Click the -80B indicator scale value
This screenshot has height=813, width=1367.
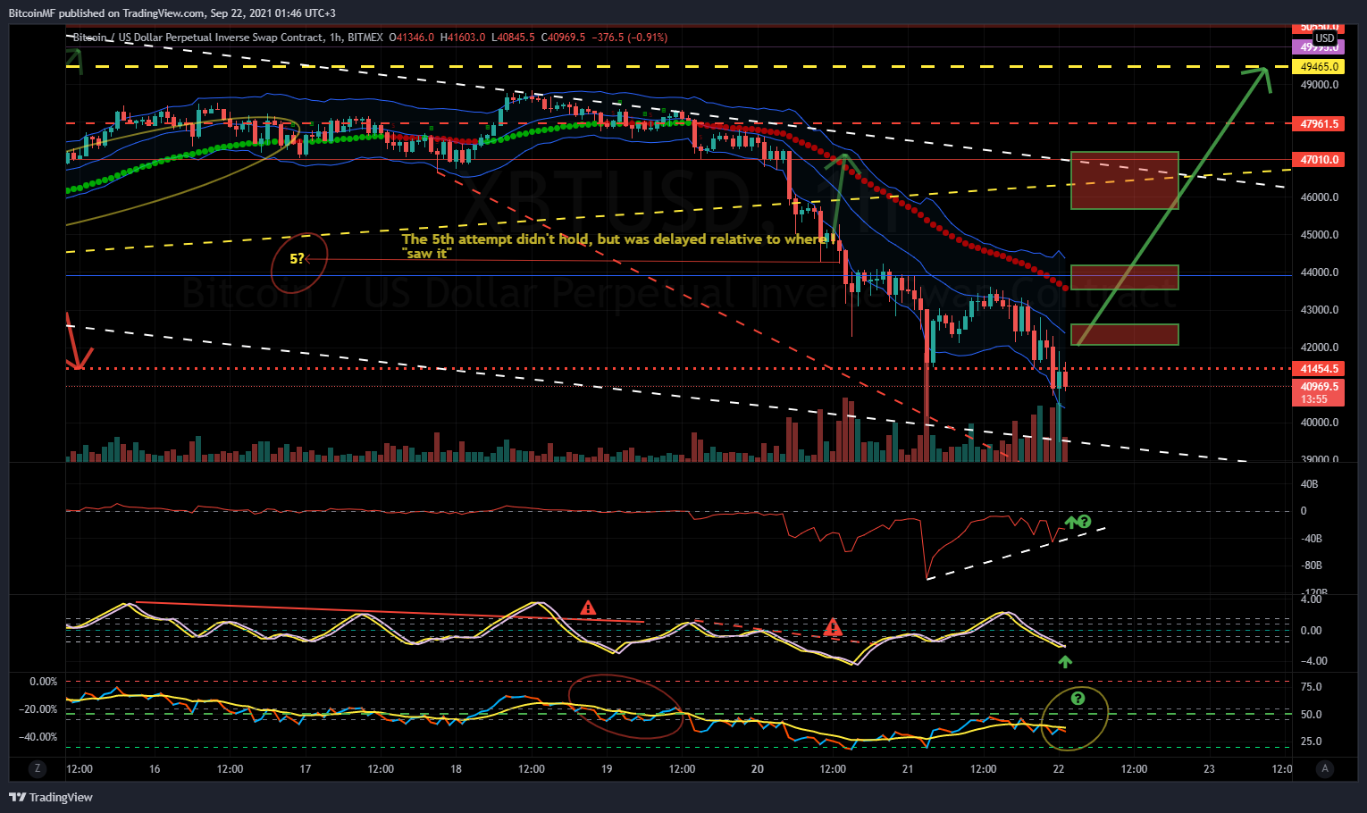[1311, 566]
